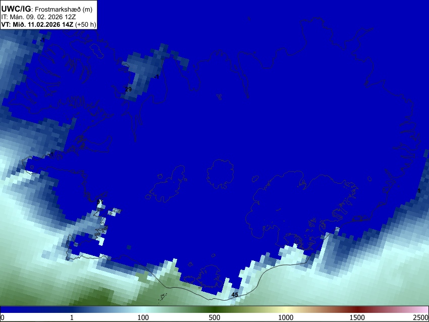
Task: Pick the pale yellow colorbar section above 1000
Action: coord(286,310)
